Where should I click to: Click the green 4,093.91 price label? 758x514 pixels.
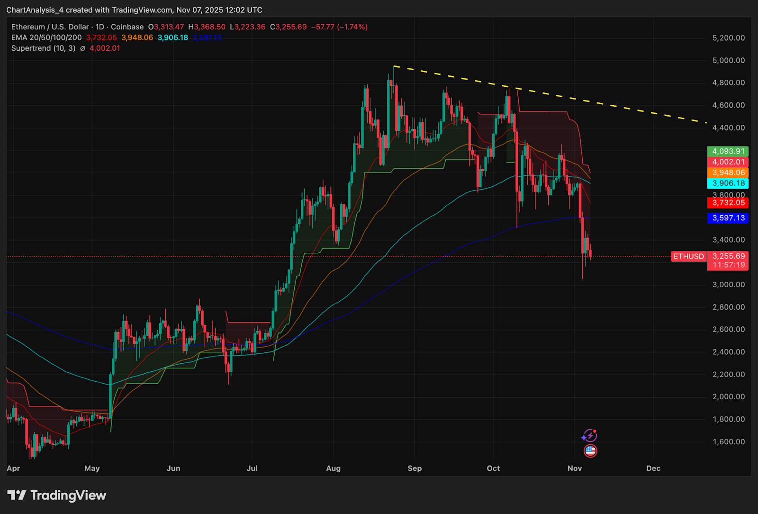(x=728, y=151)
